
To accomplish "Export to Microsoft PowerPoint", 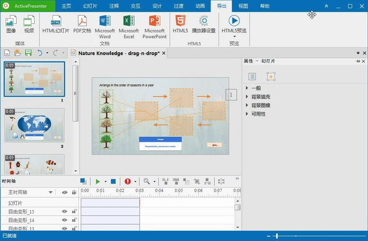I will 154,26.
